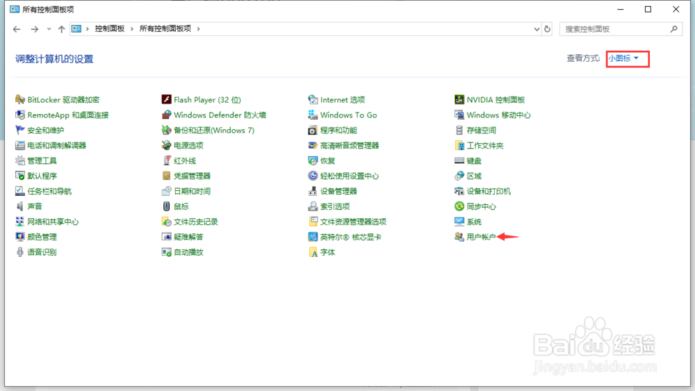Click the 凭据管理器 icon

(x=166, y=176)
